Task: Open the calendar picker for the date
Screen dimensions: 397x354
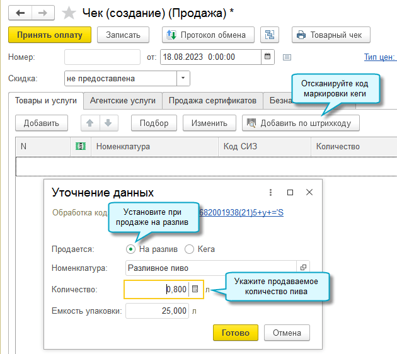Action: point(268,57)
